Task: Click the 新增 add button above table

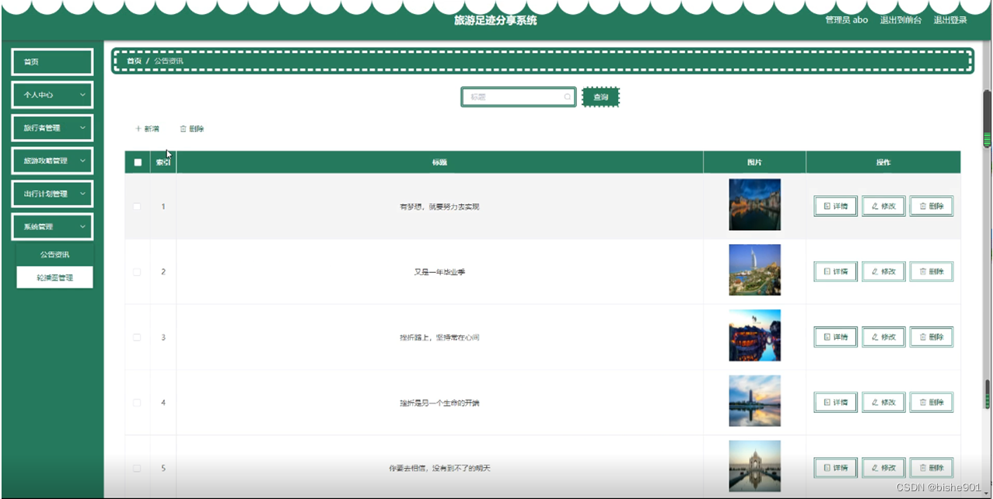Action: click(x=147, y=129)
